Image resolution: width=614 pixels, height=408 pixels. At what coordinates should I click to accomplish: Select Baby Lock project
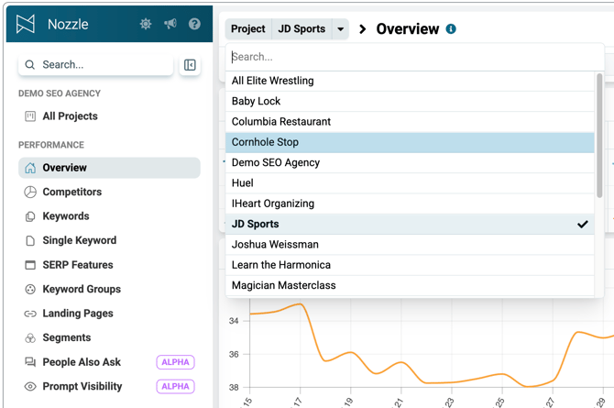[410, 102]
